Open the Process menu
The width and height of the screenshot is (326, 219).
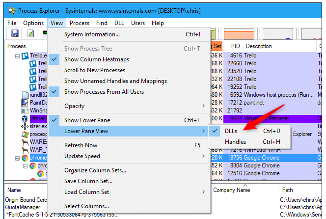coord(79,23)
